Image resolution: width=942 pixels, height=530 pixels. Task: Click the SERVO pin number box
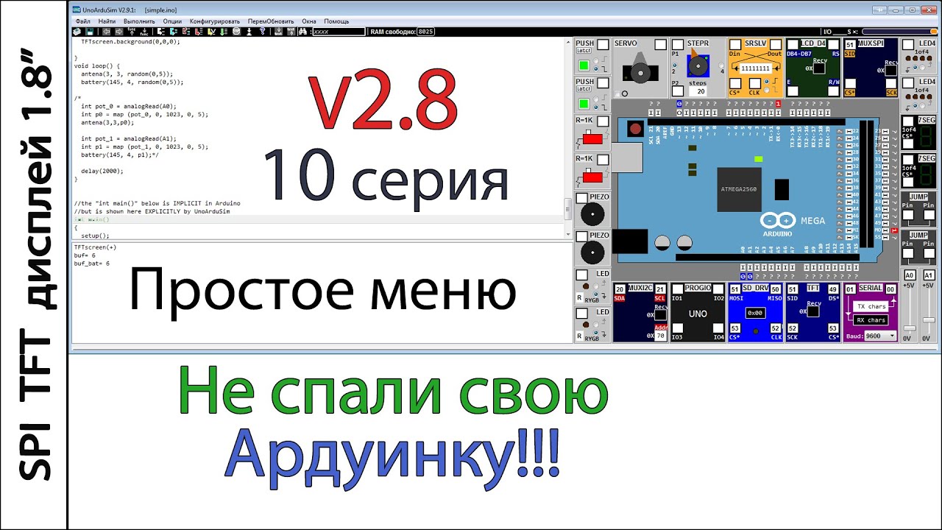tap(661, 45)
